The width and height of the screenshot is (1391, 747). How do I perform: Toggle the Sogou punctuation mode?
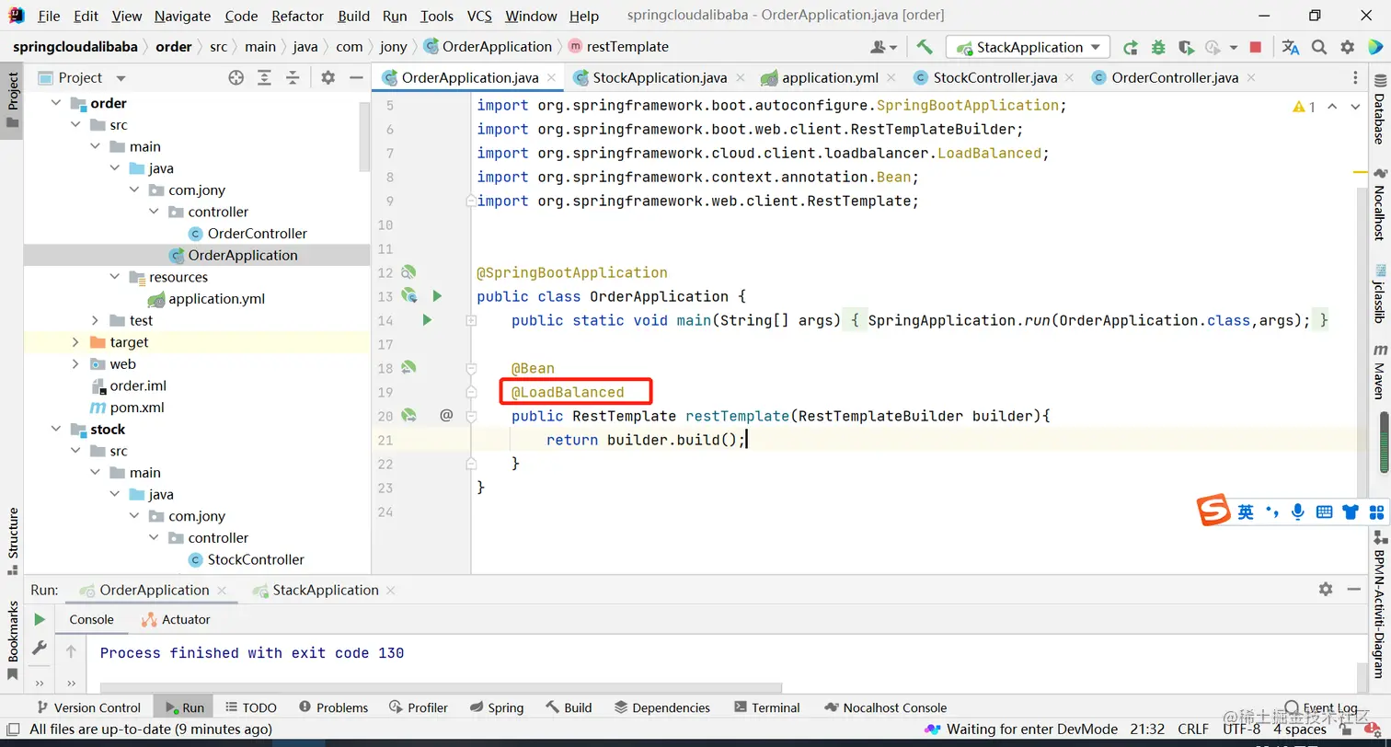(1272, 512)
